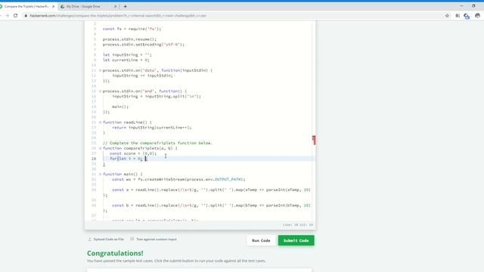Click line number 31 in the gutter

click(x=94, y=174)
